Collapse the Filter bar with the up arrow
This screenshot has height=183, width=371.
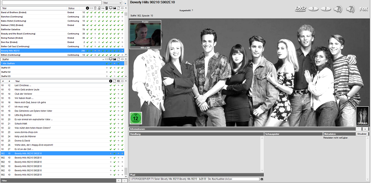click(119, 181)
